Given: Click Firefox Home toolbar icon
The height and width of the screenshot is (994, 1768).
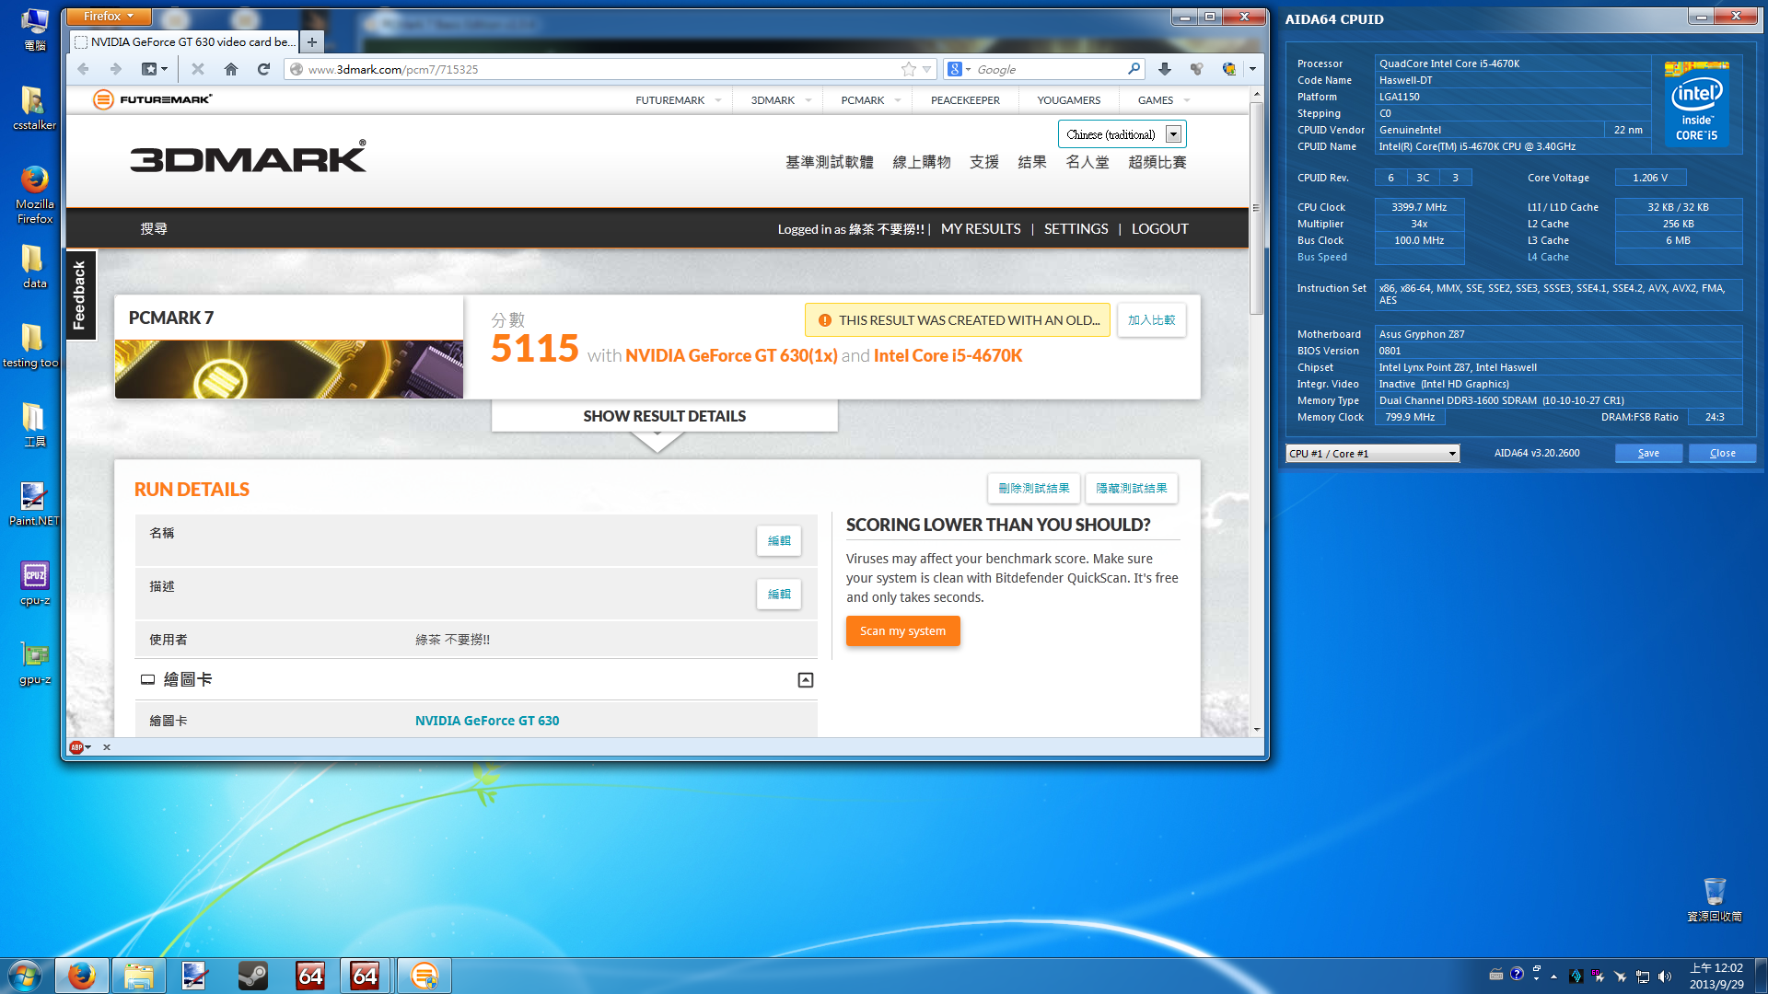Looking at the screenshot, I should [x=231, y=69].
